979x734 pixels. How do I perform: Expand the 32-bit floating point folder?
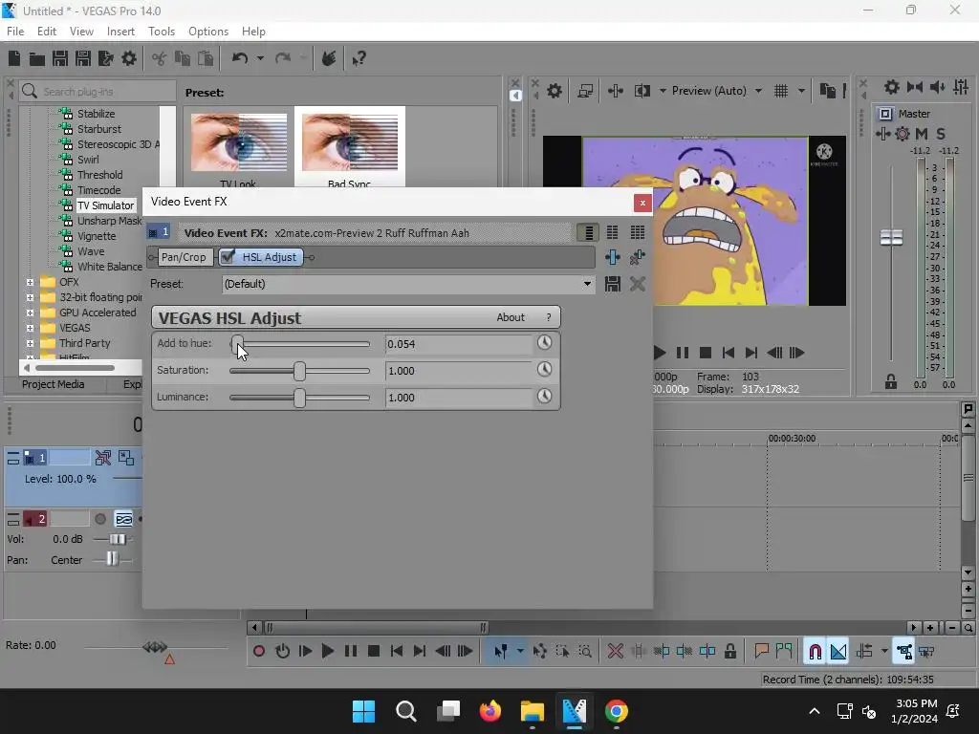point(30,297)
